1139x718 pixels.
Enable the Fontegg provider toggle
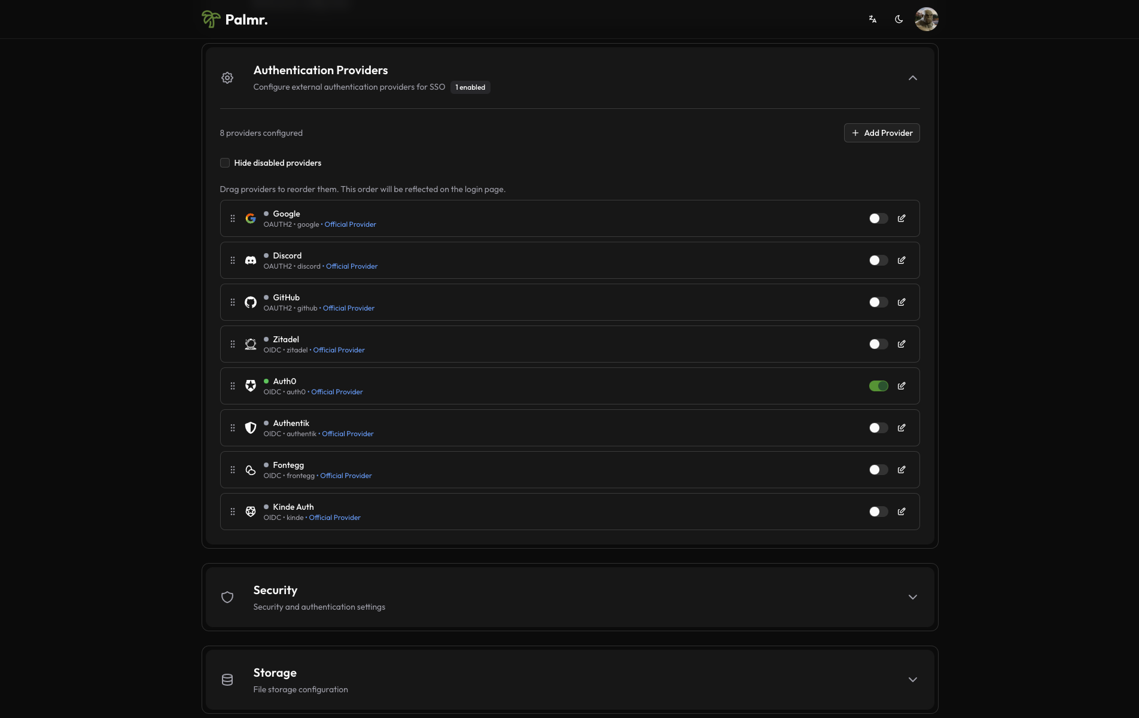tap(879, 470)
